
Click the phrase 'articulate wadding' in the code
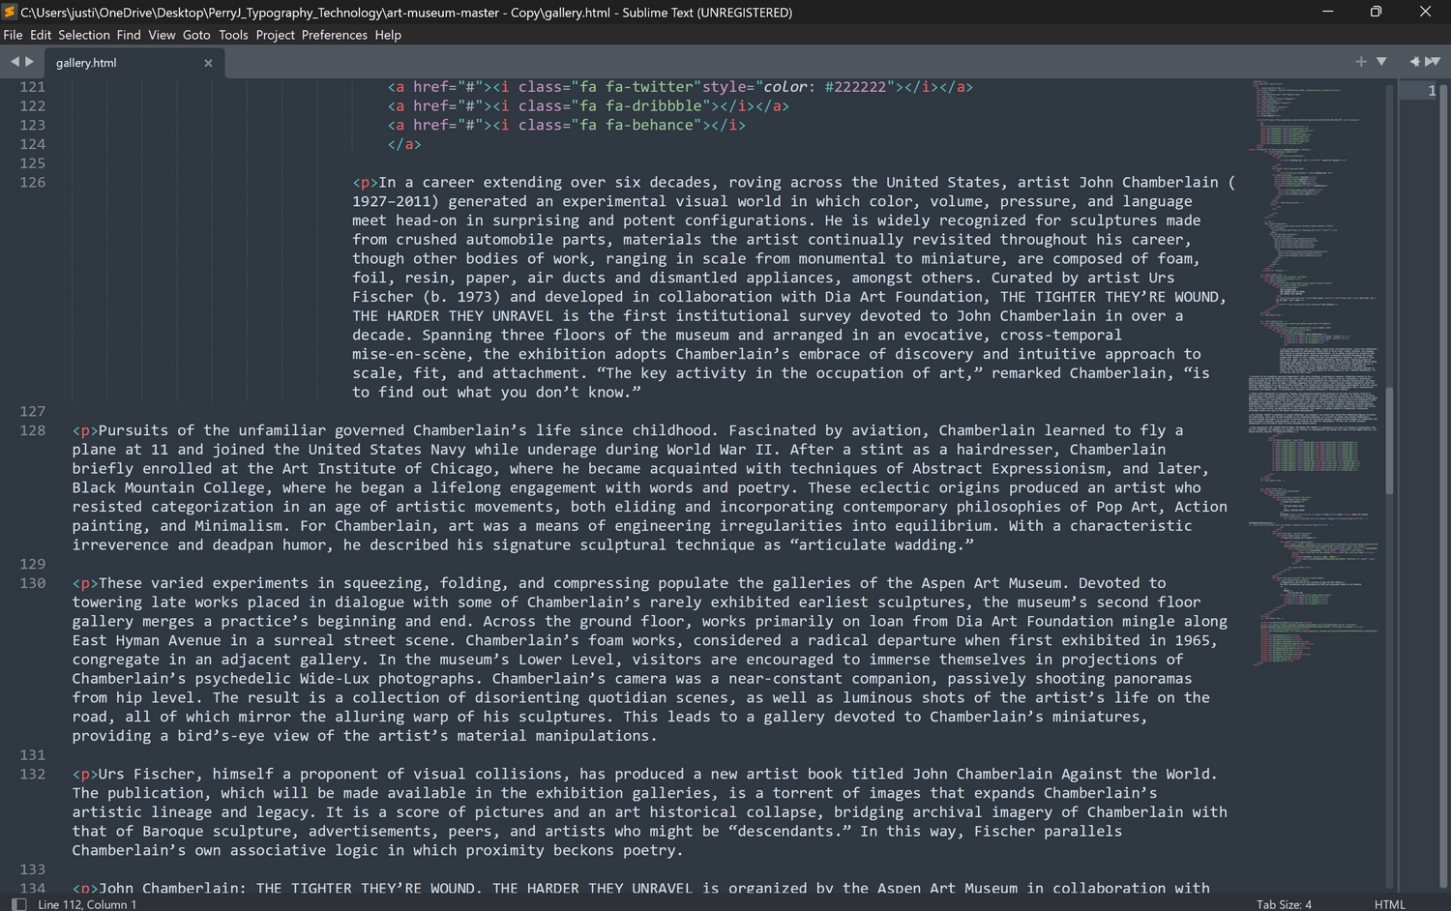click(877, 544)
